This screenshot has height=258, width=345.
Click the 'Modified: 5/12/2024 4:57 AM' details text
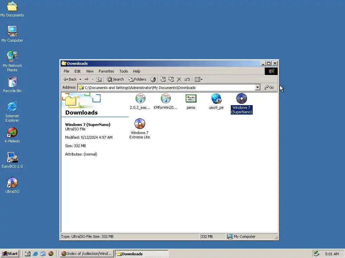coord(89,137)
